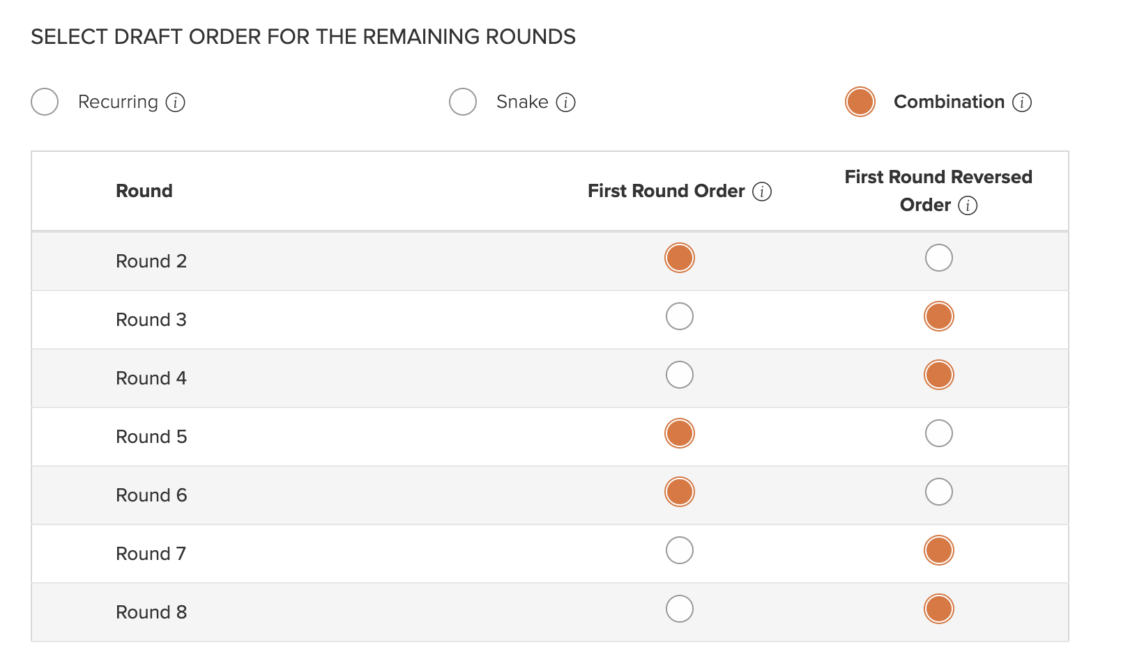The height and width of the screenshot is (670, 1121).
Task: Open info icon next to Combination
Action: pos(1022,102)
